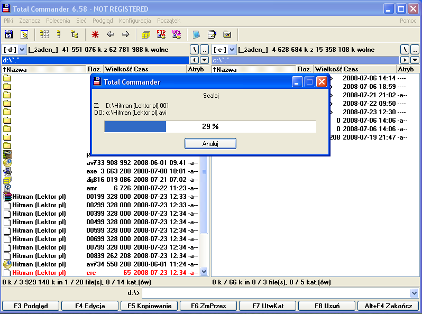Click the 29% merge progress bar
Screen dimensions: 422x314
point(210,127)
